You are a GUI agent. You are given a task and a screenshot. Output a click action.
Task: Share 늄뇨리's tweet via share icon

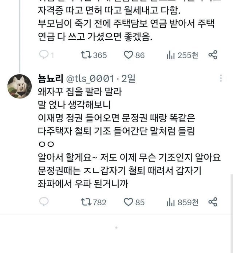[x=213, y=202]
